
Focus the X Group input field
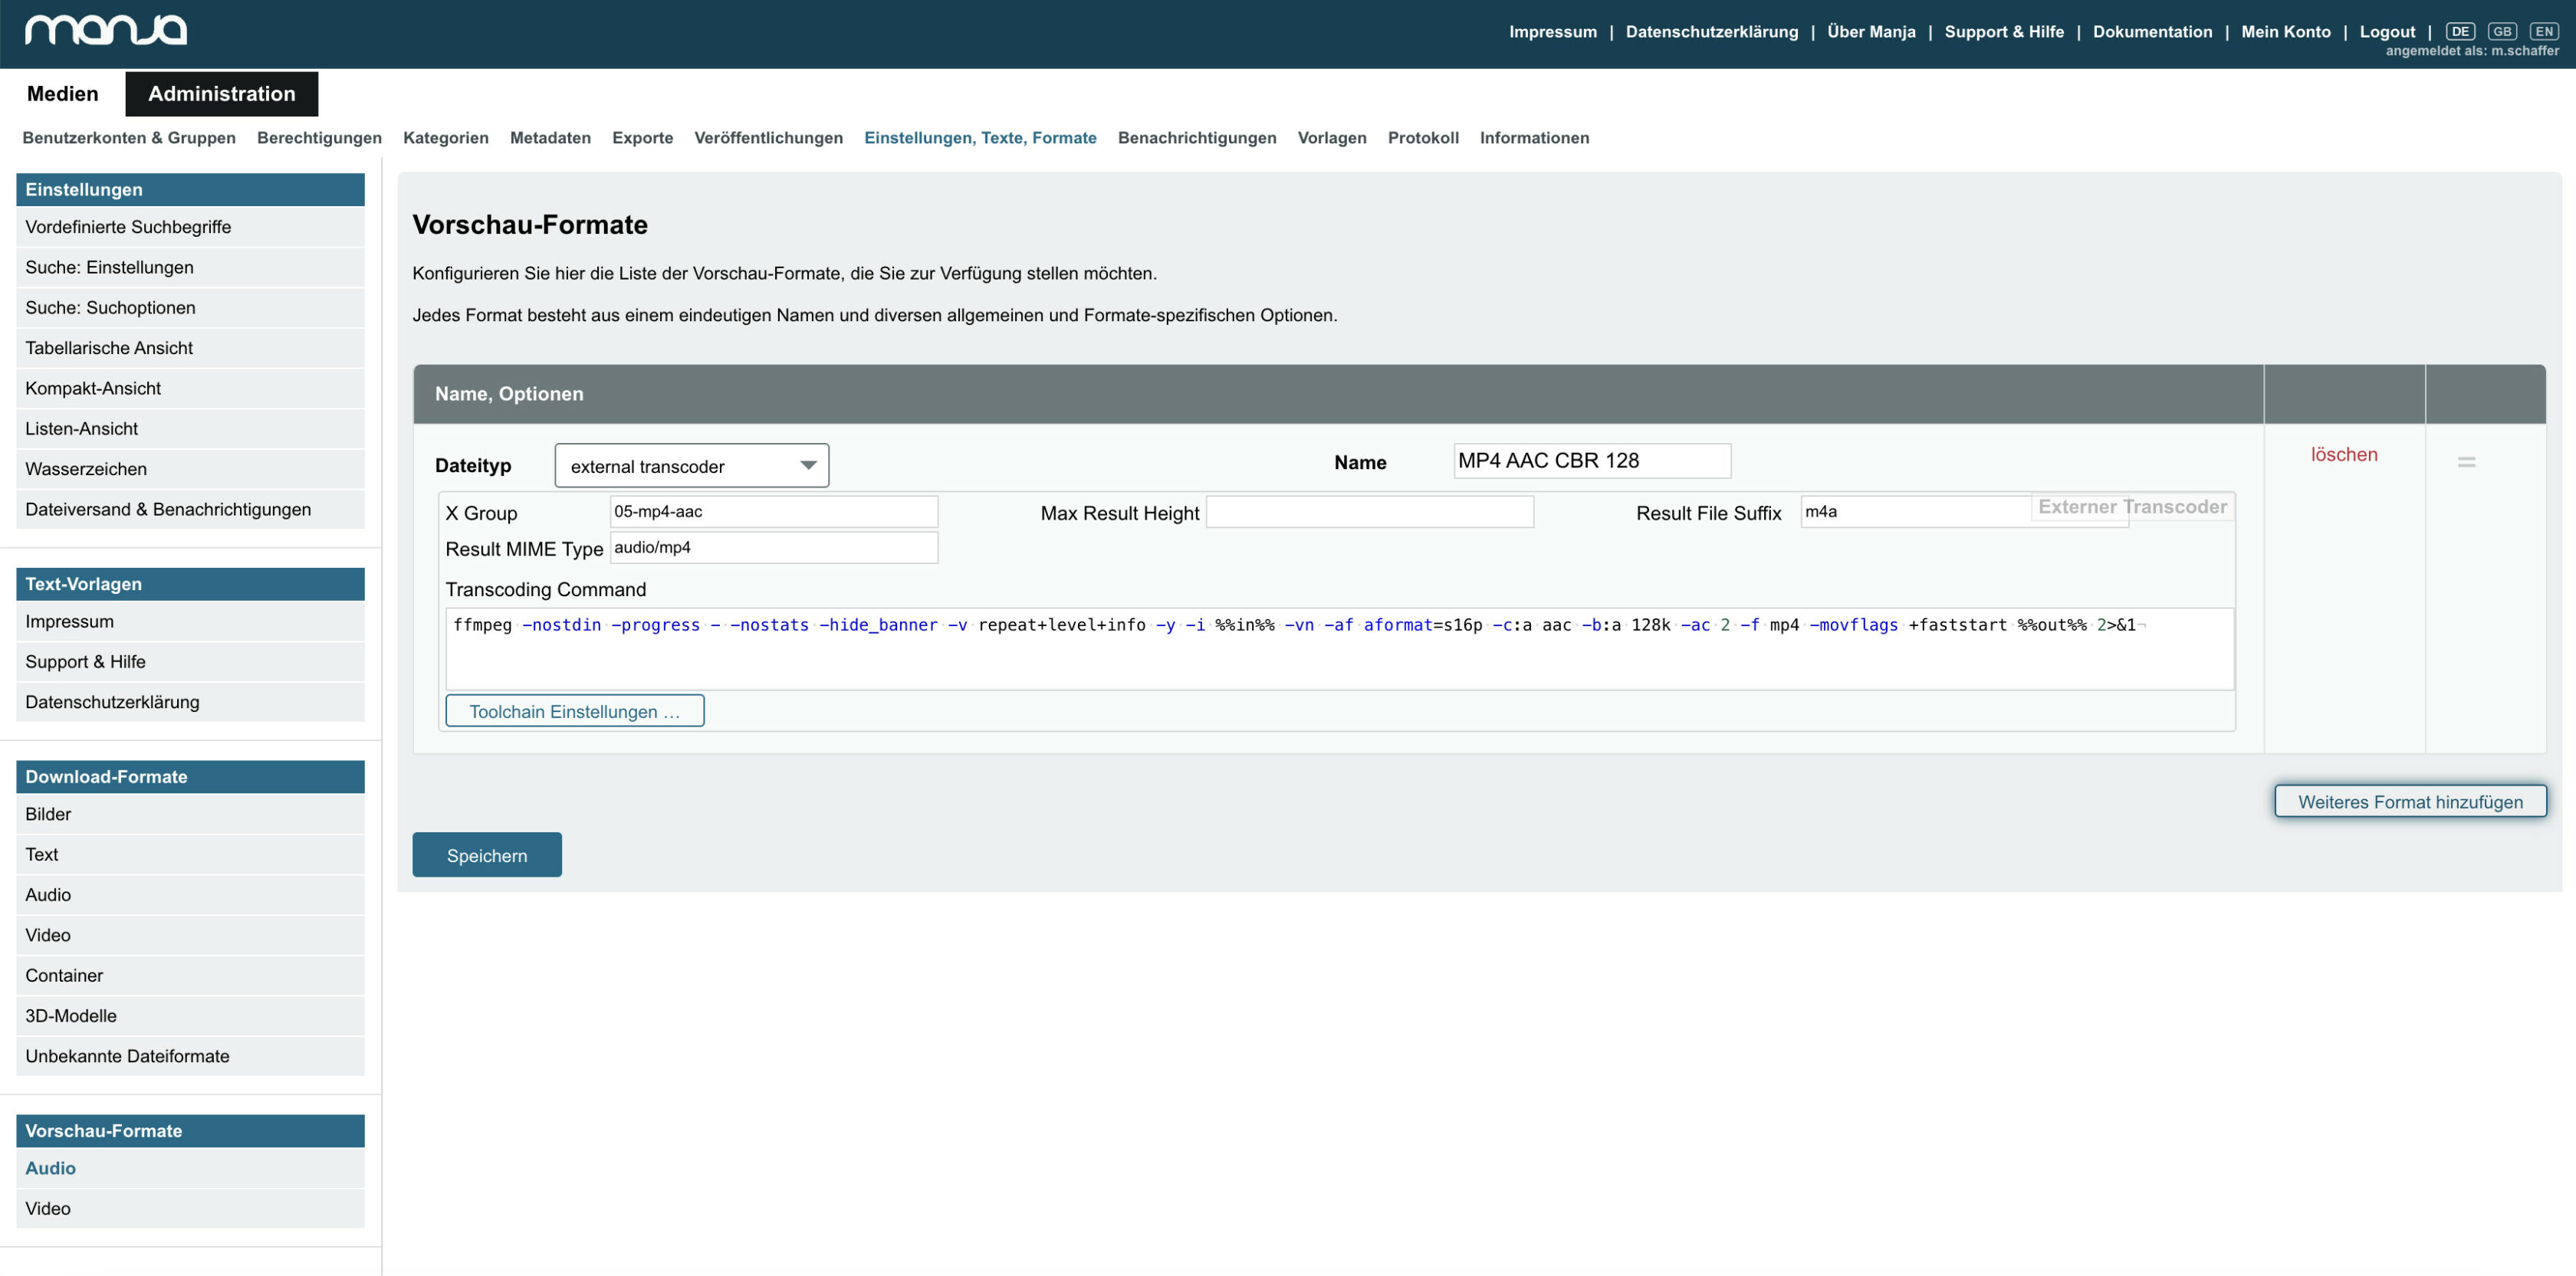[x=773, y=512]
